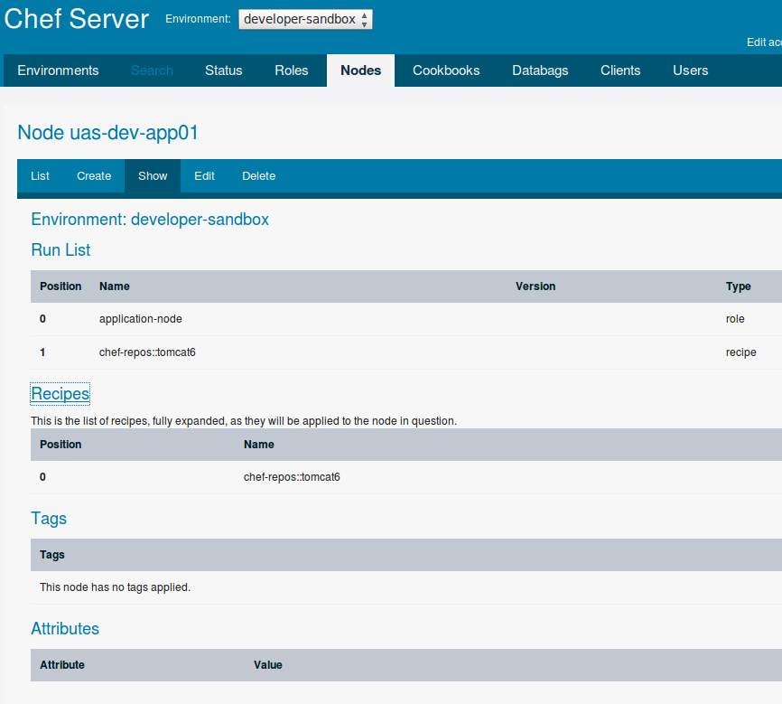The height and width of the screenshot is (704, 782).
Task: Switch to the Status tab
Action: 223,70
